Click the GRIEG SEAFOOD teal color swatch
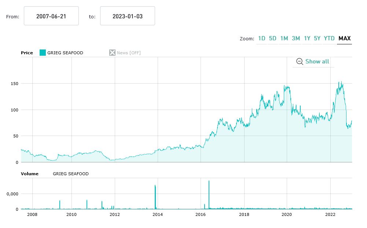The image size is (367, 228). coord(43,53)
